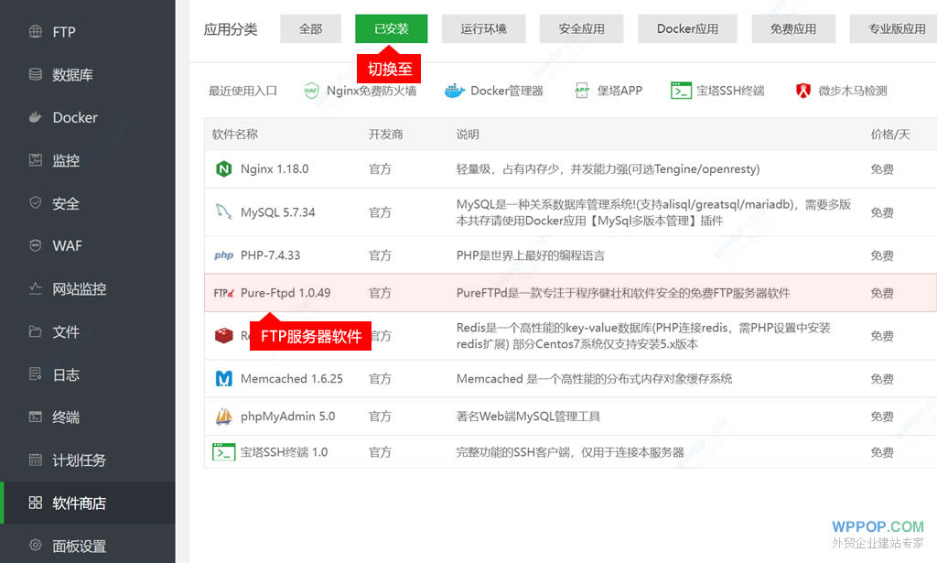Click the PHP-7.4.33 software name
The image size is (937, 563).
[x=270, y=255]
